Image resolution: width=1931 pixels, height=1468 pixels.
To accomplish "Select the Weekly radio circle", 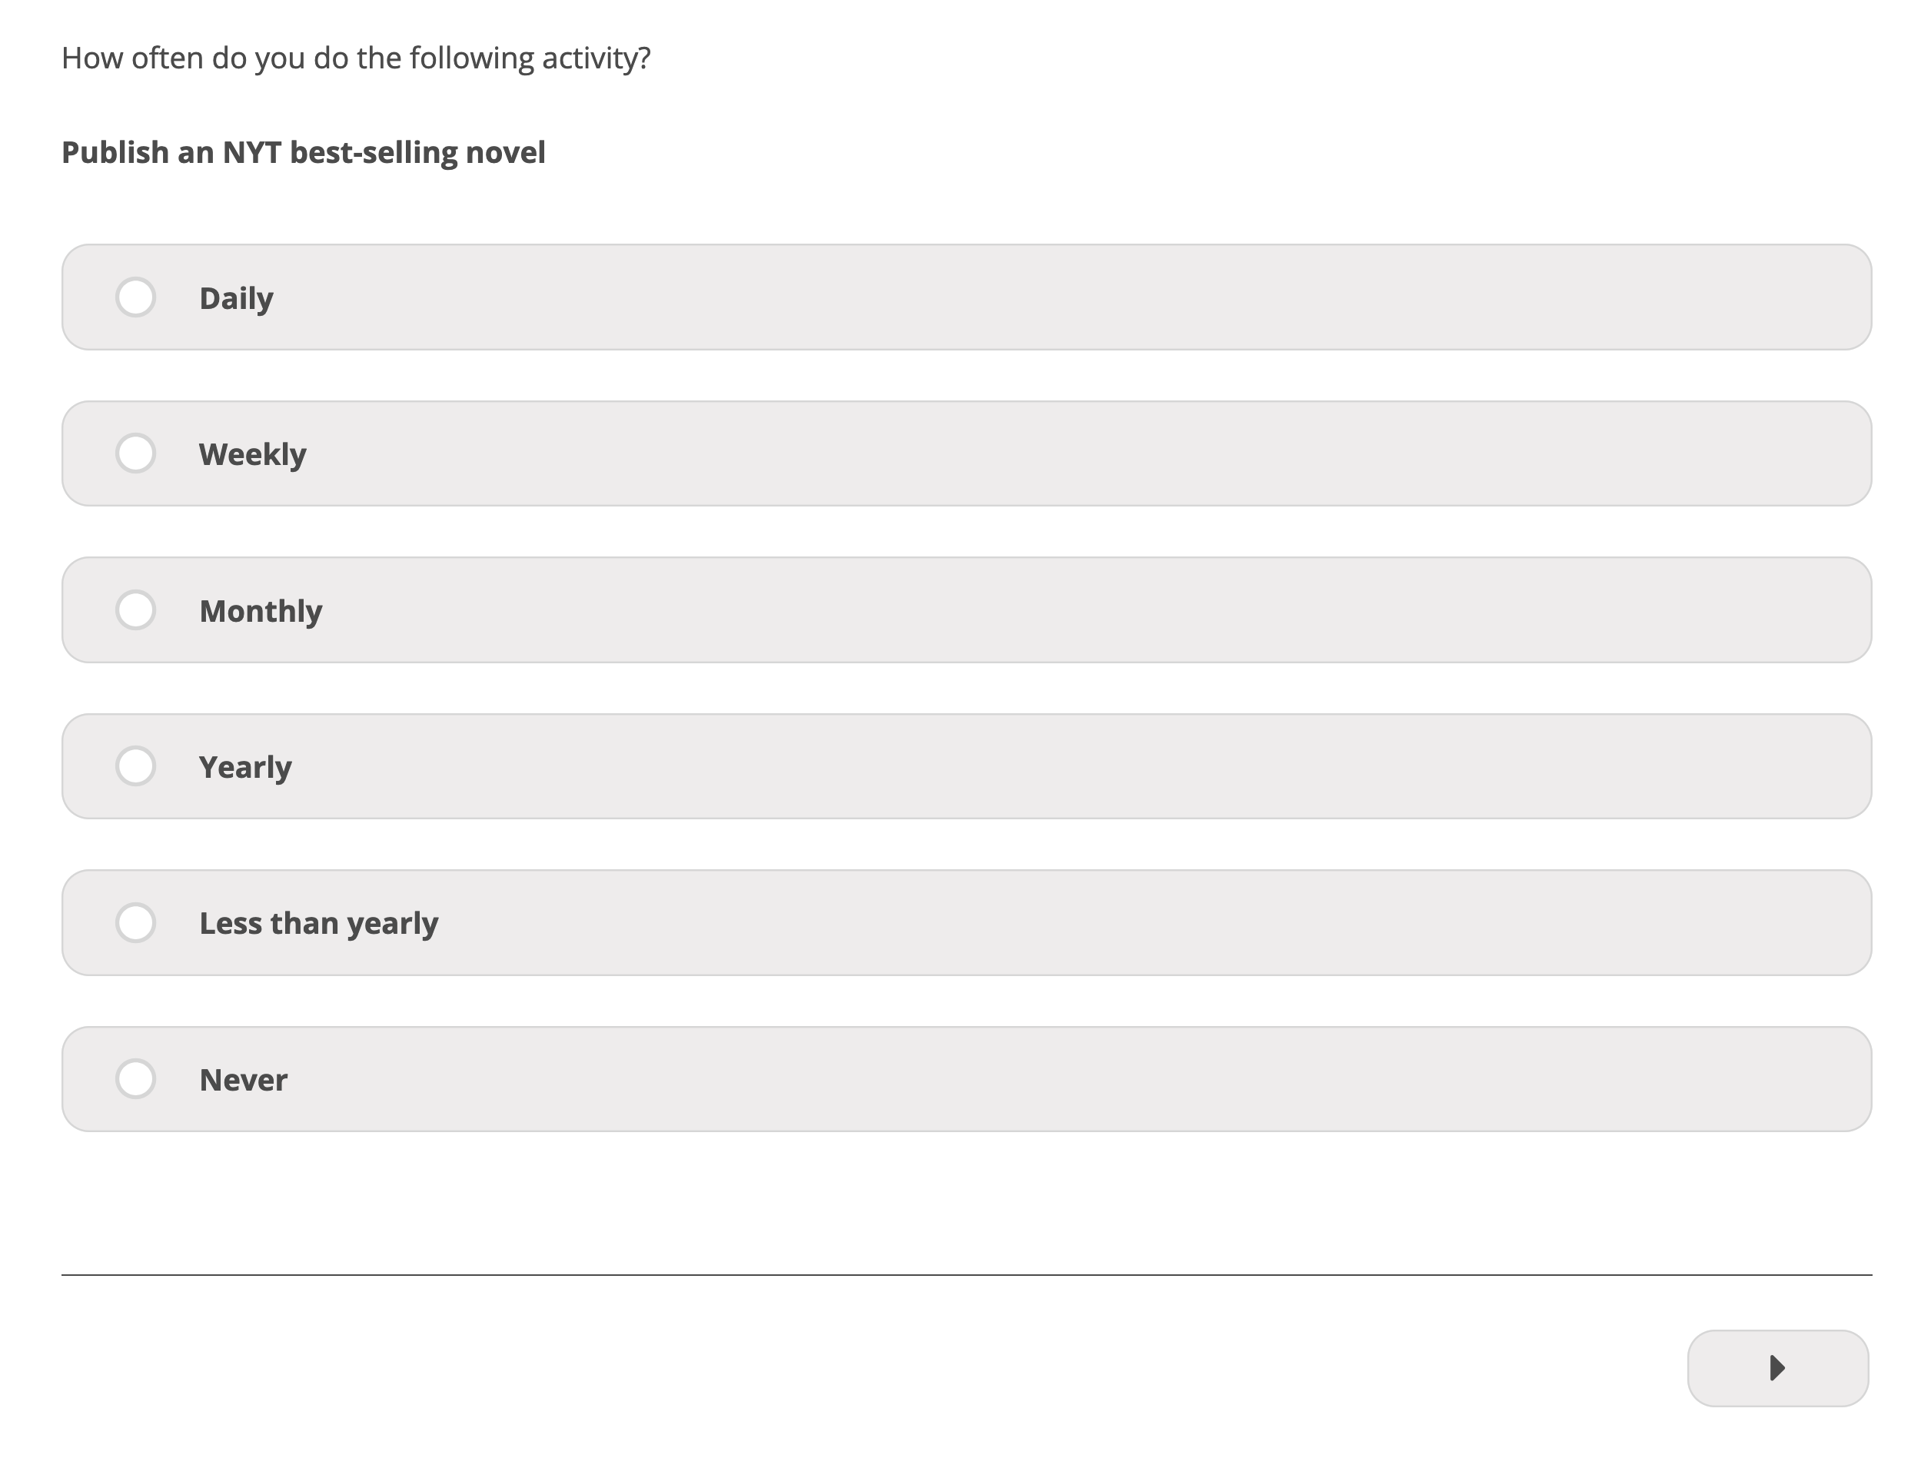I will pos(135,453).
